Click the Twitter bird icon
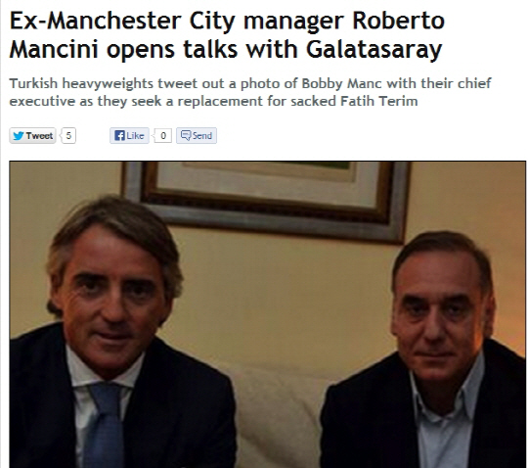Screen dimensions: 528x468 click(x=18, y=136)
